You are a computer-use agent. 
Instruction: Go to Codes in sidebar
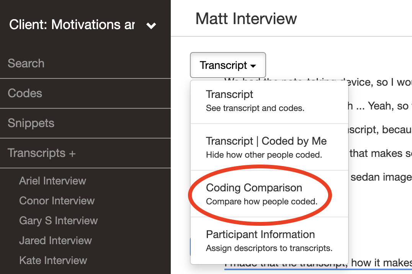(85, 93)
